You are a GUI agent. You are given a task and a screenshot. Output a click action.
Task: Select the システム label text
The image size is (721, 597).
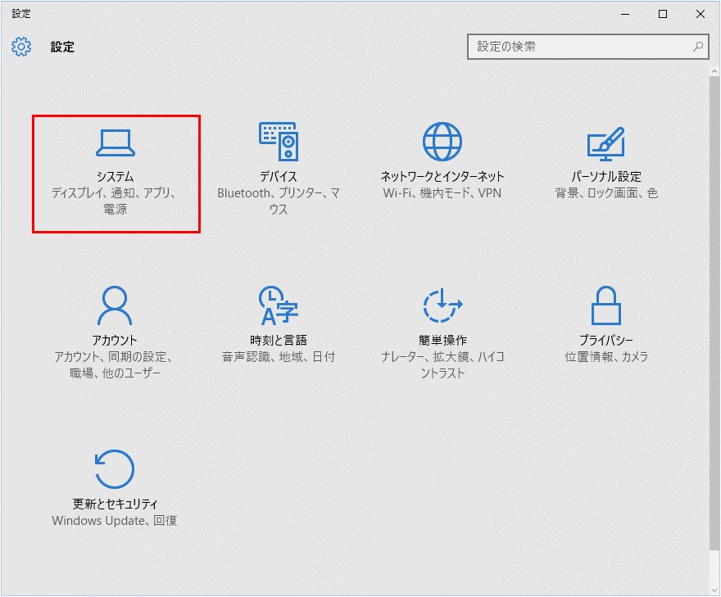115,177
